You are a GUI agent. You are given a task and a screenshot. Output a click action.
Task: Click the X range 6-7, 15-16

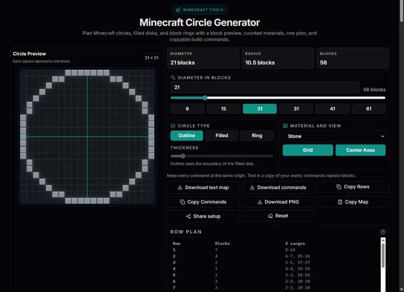click(x=297, y=256)
